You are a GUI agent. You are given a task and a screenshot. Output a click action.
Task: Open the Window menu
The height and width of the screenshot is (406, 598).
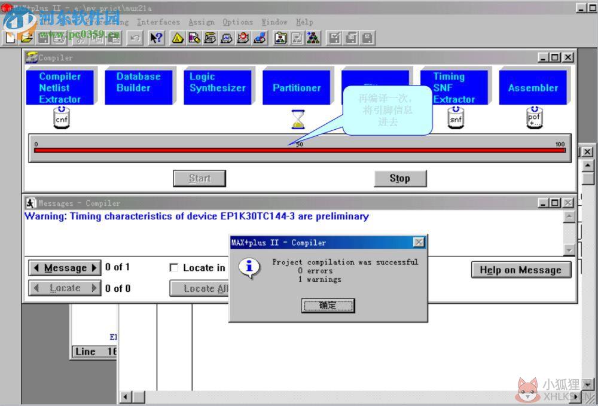pyautogui.click(x=274, y=22)
